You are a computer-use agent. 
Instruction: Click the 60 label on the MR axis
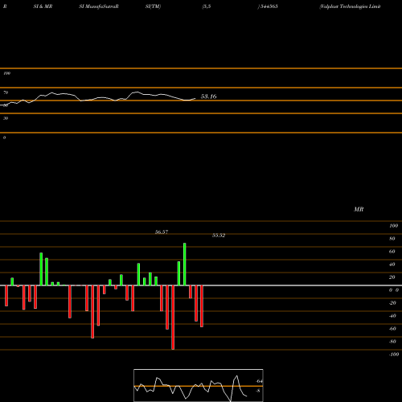click(x=392, y=252)
